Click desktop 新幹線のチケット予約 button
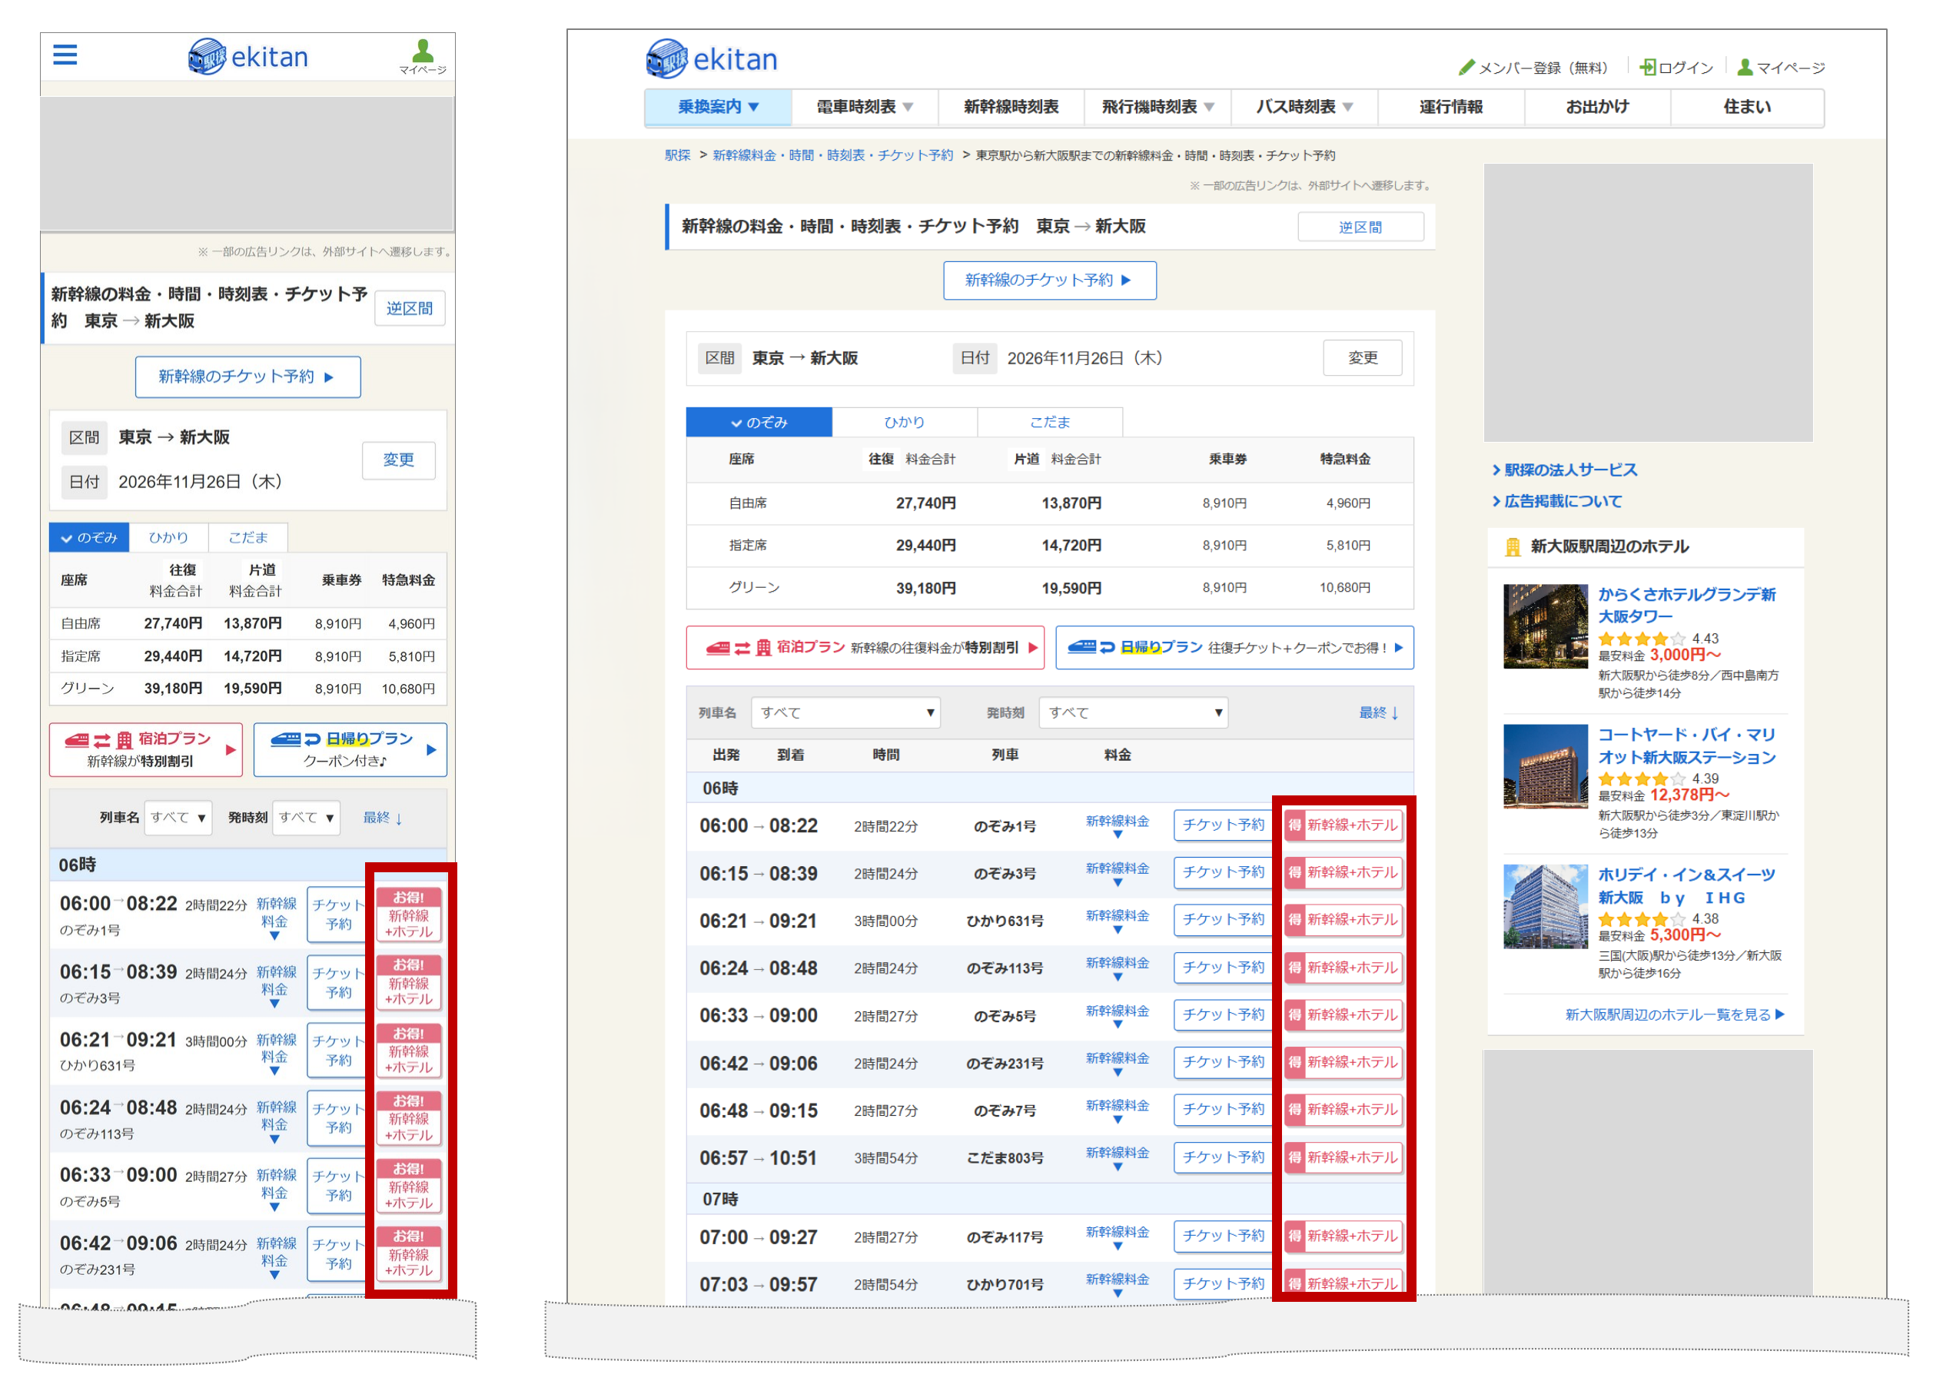The height and width of the screenshot is (1381, 1933). tap(1049, 280)
